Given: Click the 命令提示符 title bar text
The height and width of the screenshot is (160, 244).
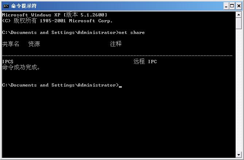Looking at the screenshot, I should click(24, 6).
